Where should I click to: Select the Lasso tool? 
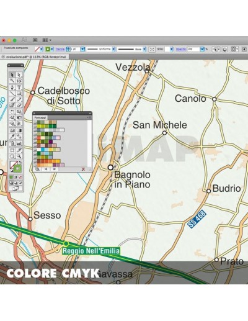19,80
